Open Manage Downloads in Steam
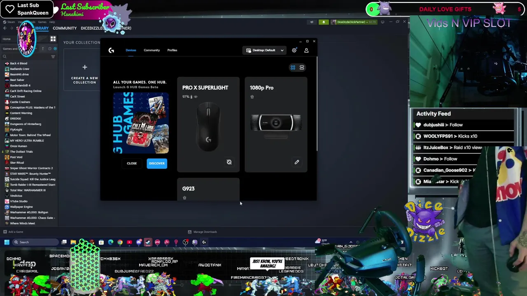Image resolution: width=527 pixels, height=296 pixels. tap(202, 232)
